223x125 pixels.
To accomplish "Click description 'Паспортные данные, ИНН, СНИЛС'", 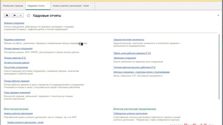I will 21,52.
